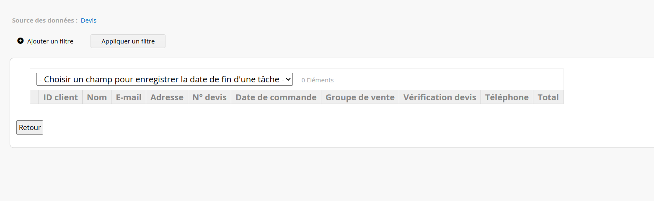
Task: Sort by Date de commande header
Action: [276, 97]
